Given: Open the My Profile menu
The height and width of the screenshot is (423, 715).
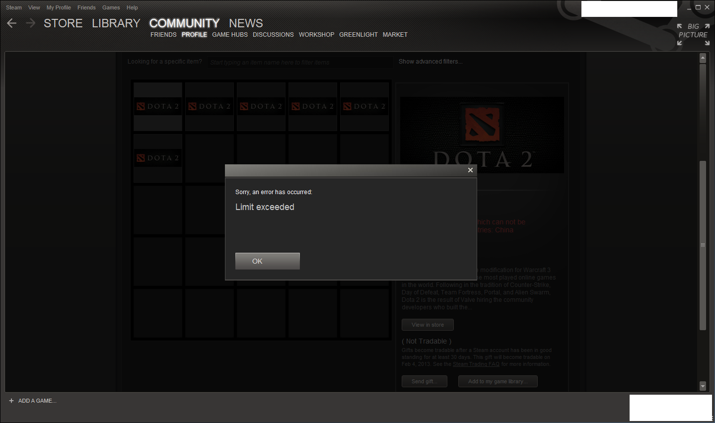Looking at the screenshot, I should 59,7.
